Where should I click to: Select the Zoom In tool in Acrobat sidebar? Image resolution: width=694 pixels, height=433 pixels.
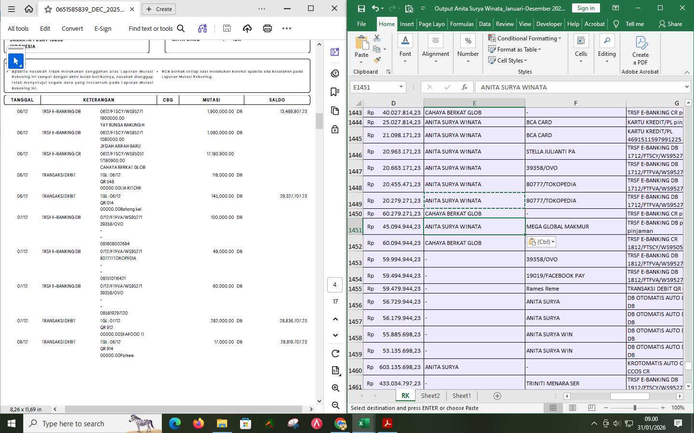coord(335,388)
